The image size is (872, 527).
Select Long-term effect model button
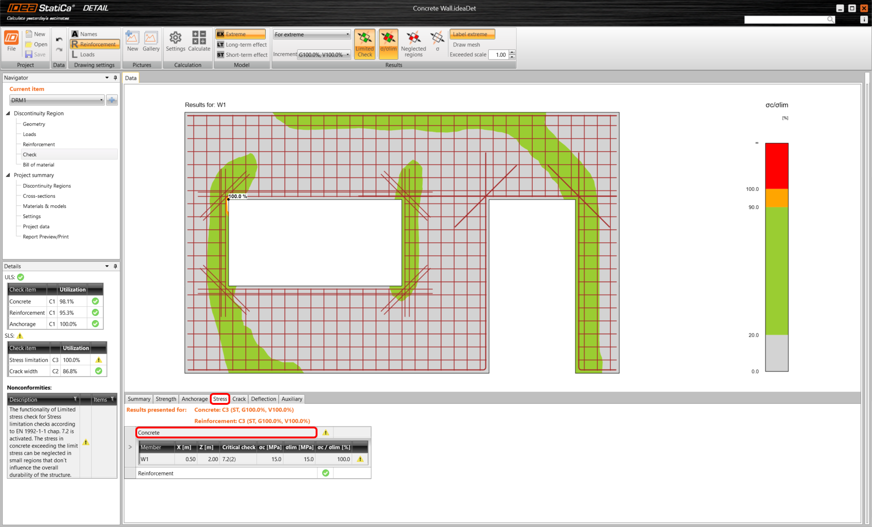coord(242,45)
